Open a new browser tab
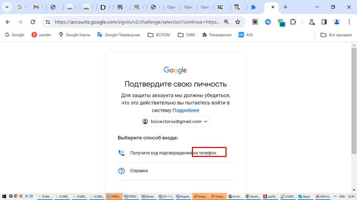This screenshot has height=200, width=357. pos(285,7)
